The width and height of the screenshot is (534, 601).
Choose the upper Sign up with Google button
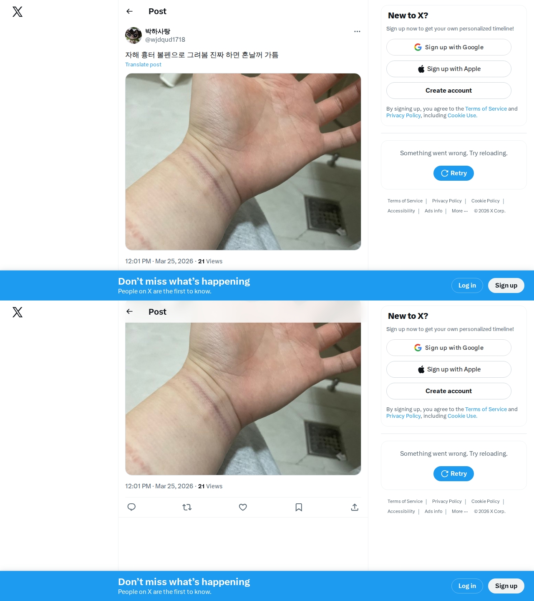click(x=449, y=47)
